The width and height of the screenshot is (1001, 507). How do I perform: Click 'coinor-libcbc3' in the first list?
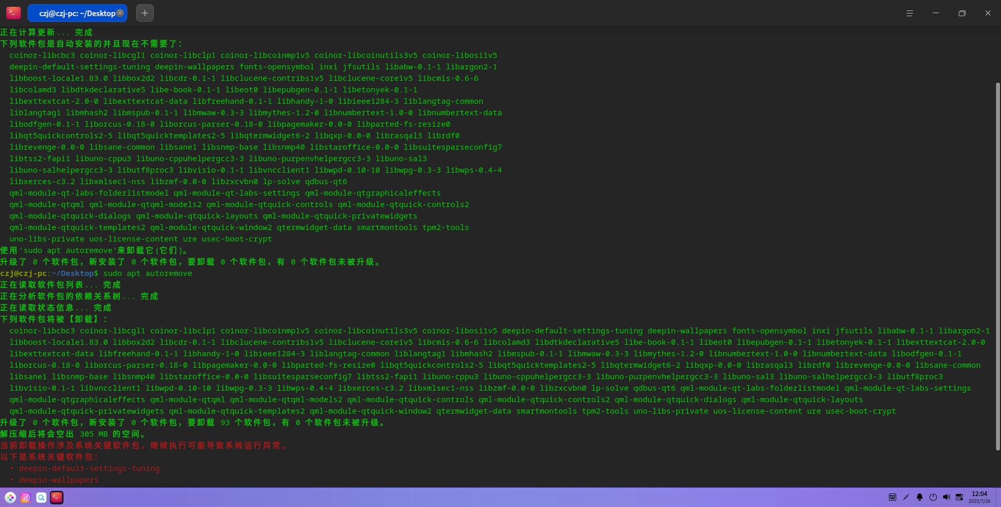tap(42, 55)
